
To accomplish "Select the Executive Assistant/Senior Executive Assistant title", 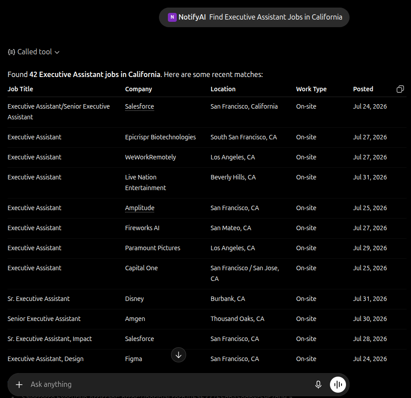I will tap(59, 112).
